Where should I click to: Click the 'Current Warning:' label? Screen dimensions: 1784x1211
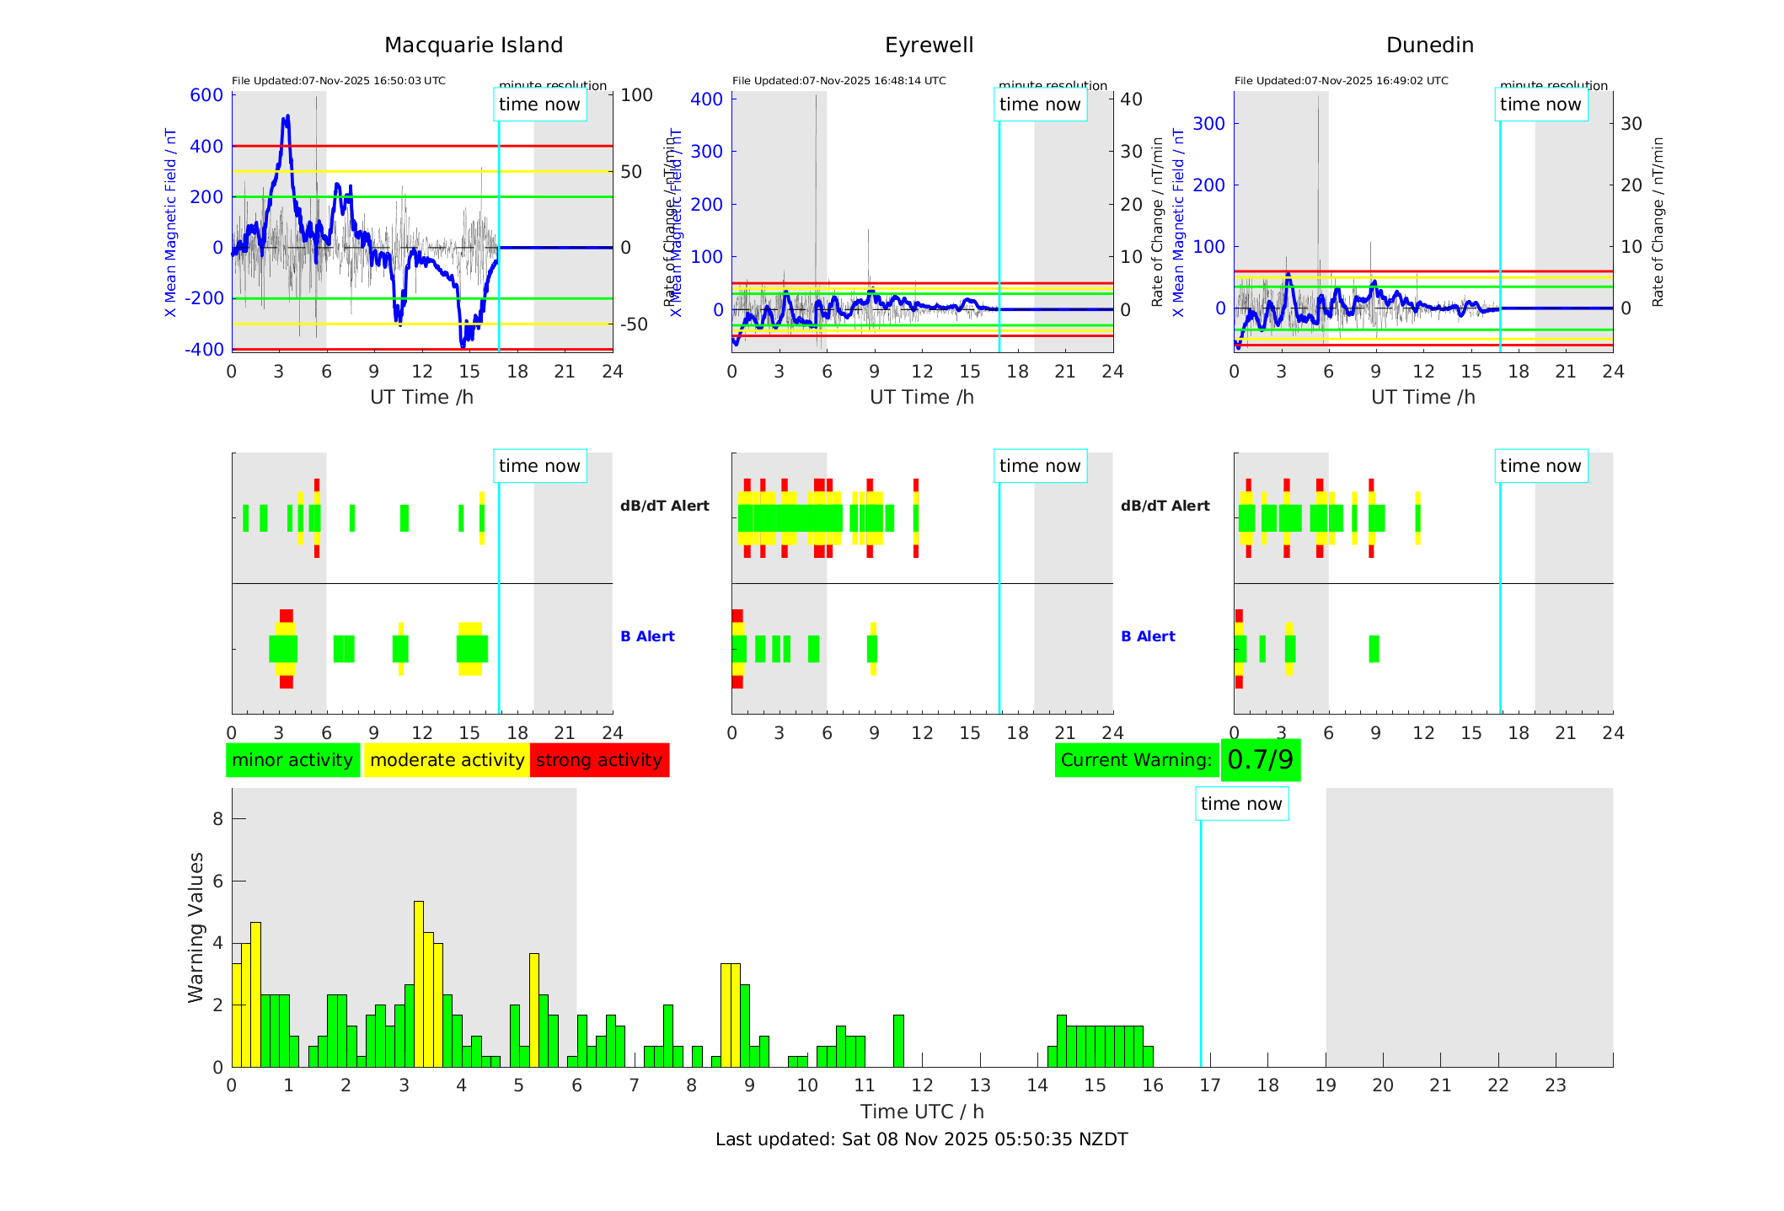1136,760
